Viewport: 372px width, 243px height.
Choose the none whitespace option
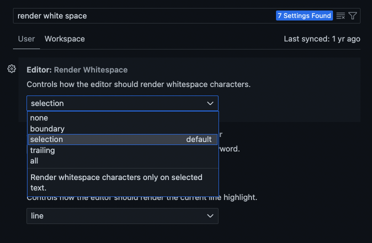pos(39,118)
